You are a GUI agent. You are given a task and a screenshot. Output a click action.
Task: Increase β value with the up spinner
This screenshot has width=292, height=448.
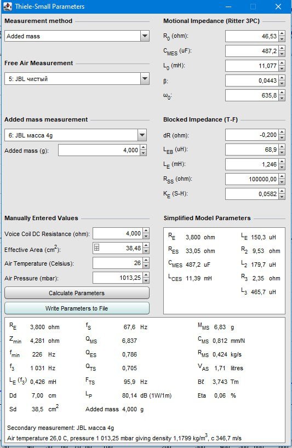(282, 78)
